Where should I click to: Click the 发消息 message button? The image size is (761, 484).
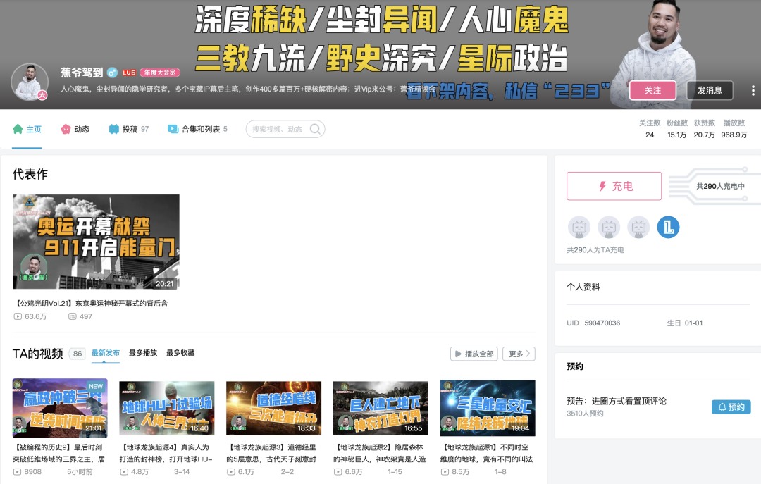click(x=710, y=90)
